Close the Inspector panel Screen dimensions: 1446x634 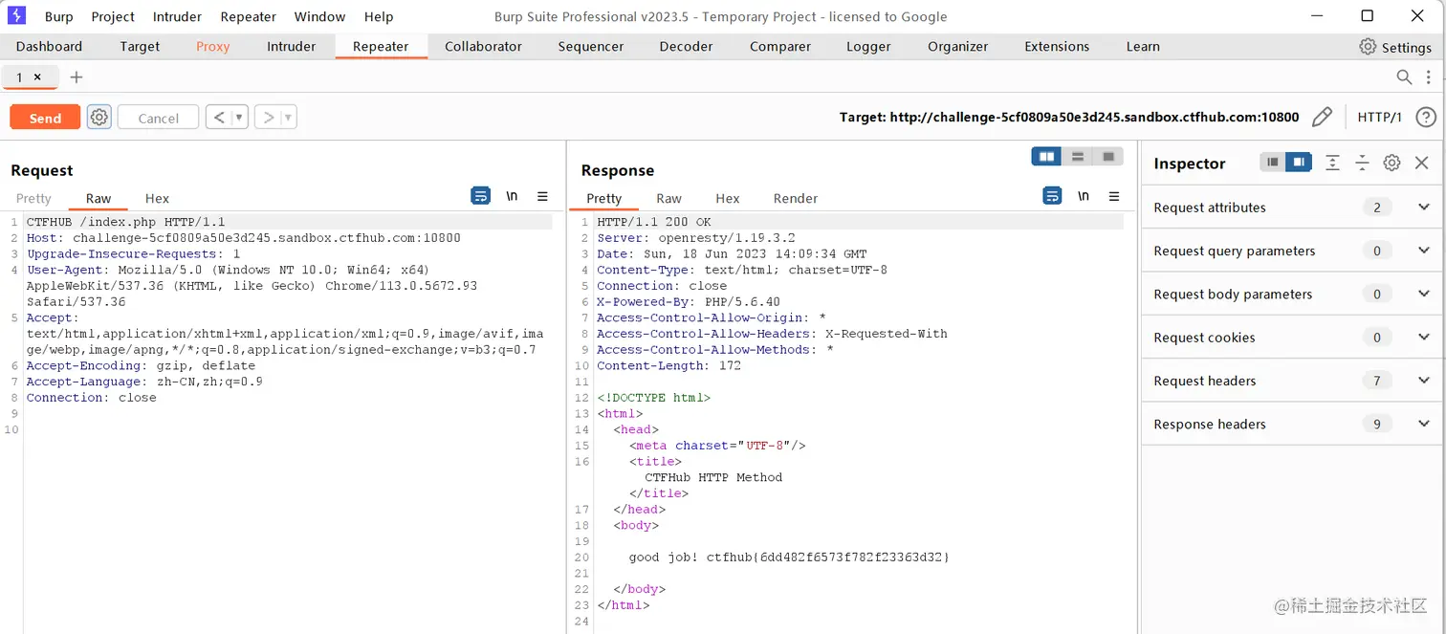[1421, 163]
